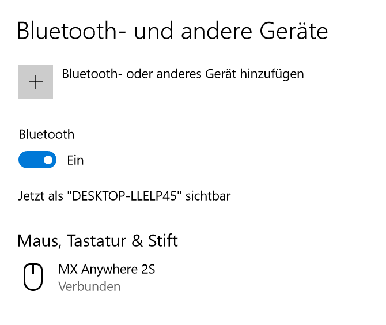Click the word "sichtbar" in the visibility line
The height and width of the screenshot is (325, 386).
point(210,196)
